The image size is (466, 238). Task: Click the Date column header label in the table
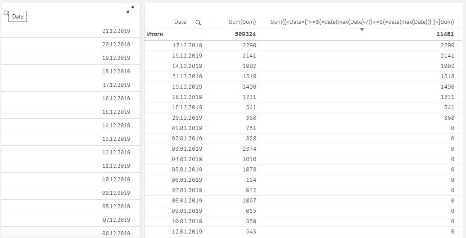(x=180, y=22)
